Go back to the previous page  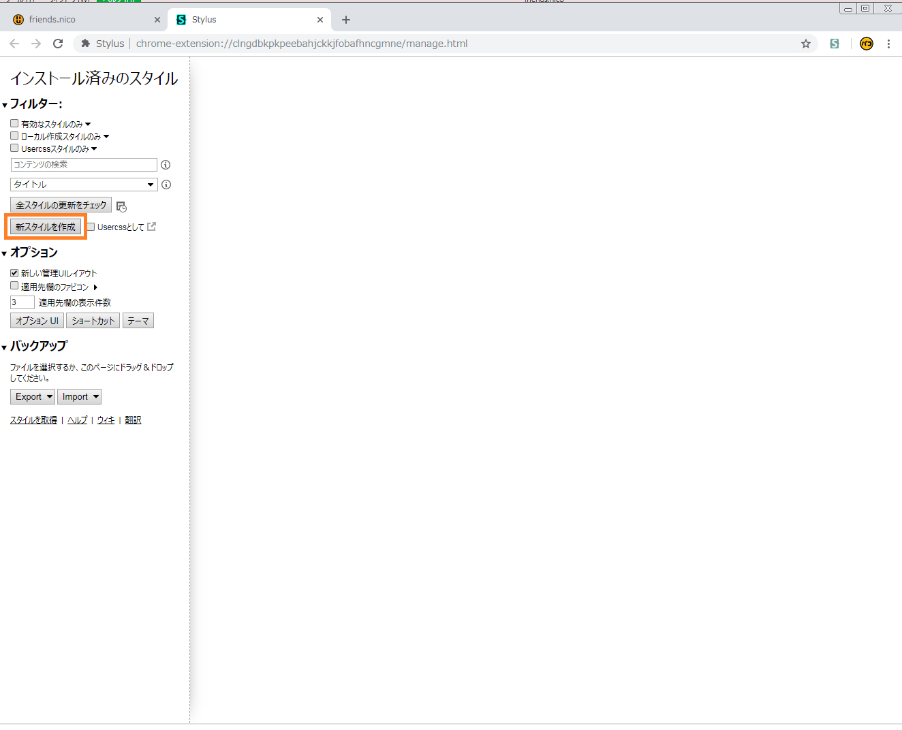click(14, 44)
